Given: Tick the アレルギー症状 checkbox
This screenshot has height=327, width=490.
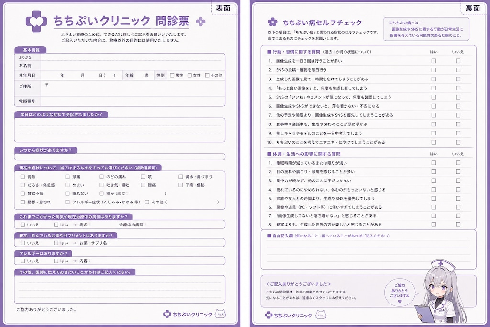Looking at the screenshot, I should (67, 202).
